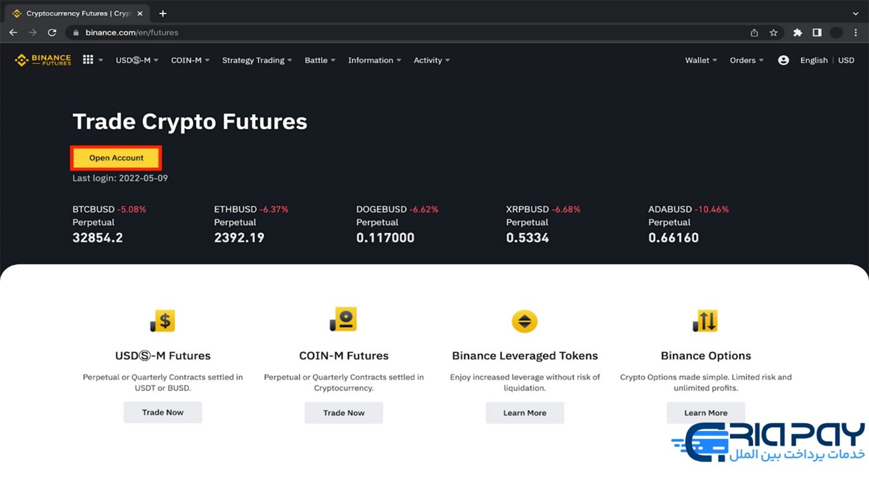The image size is (869, 488).
Task: Reload the page with refresh icon
Action: pos(52,33)
